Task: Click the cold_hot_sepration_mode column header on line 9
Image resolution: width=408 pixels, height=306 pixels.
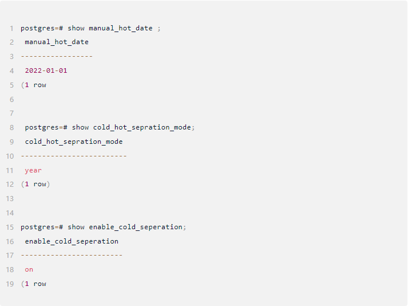Action: pyautogui.click(x=74, y=142)
